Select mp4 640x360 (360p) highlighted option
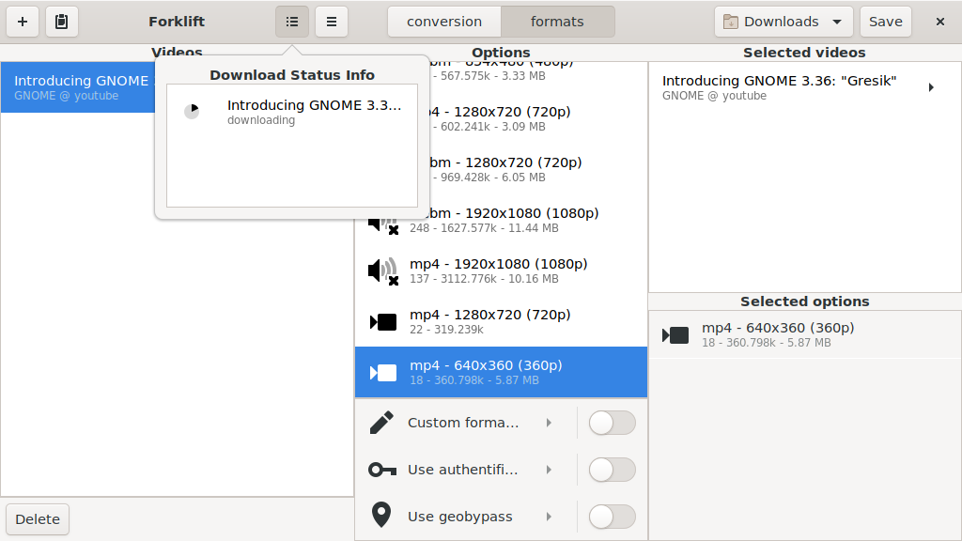 pos(501,372)
